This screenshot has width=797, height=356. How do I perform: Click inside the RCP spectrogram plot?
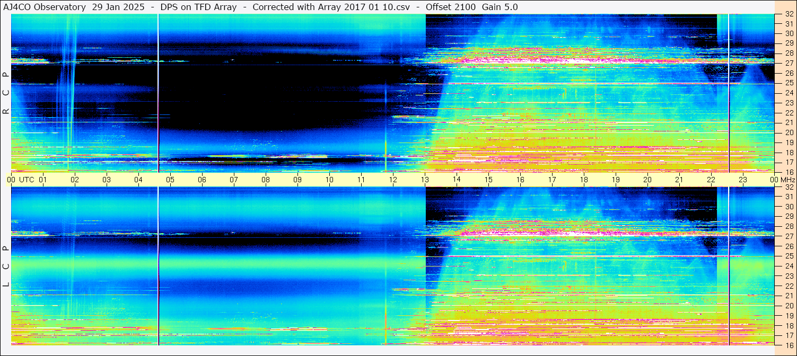(392, 93)
